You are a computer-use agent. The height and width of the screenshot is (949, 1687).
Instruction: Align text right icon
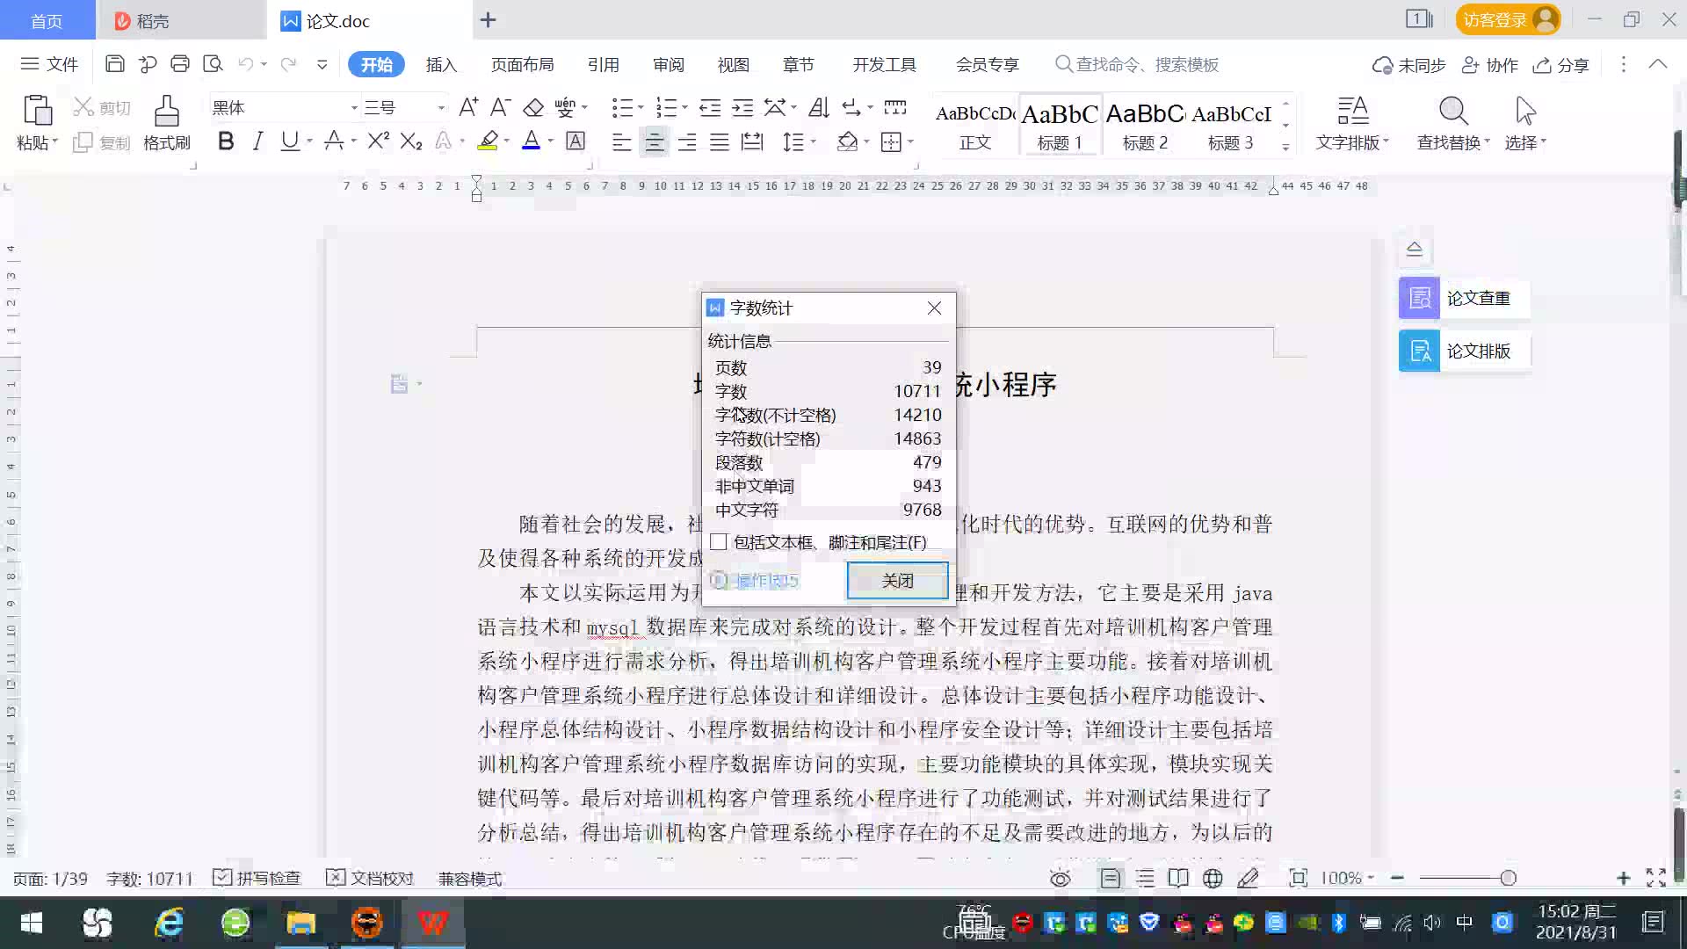click(687, 141)
